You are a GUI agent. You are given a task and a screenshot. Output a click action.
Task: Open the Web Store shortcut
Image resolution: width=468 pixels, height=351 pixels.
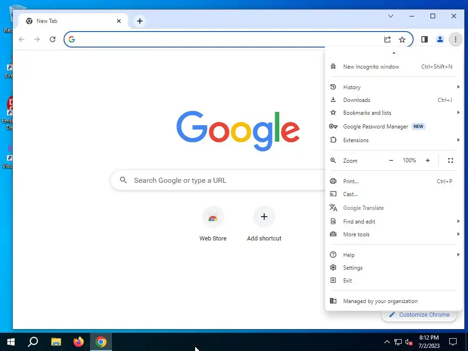pyautogui.click(x=213, y=224)
